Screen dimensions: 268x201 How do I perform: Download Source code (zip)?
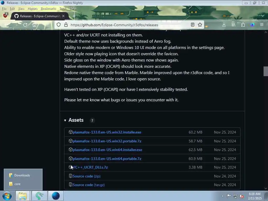coord(86,176)
